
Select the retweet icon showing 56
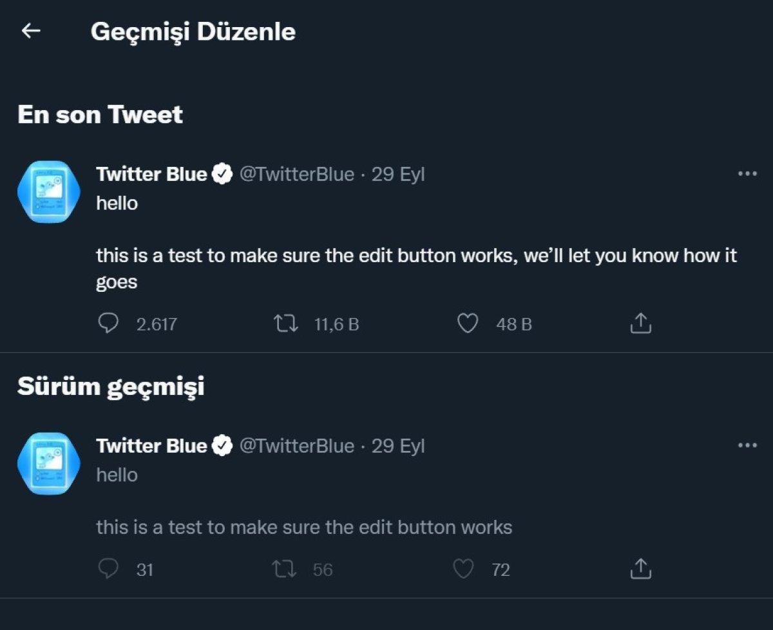284,569
